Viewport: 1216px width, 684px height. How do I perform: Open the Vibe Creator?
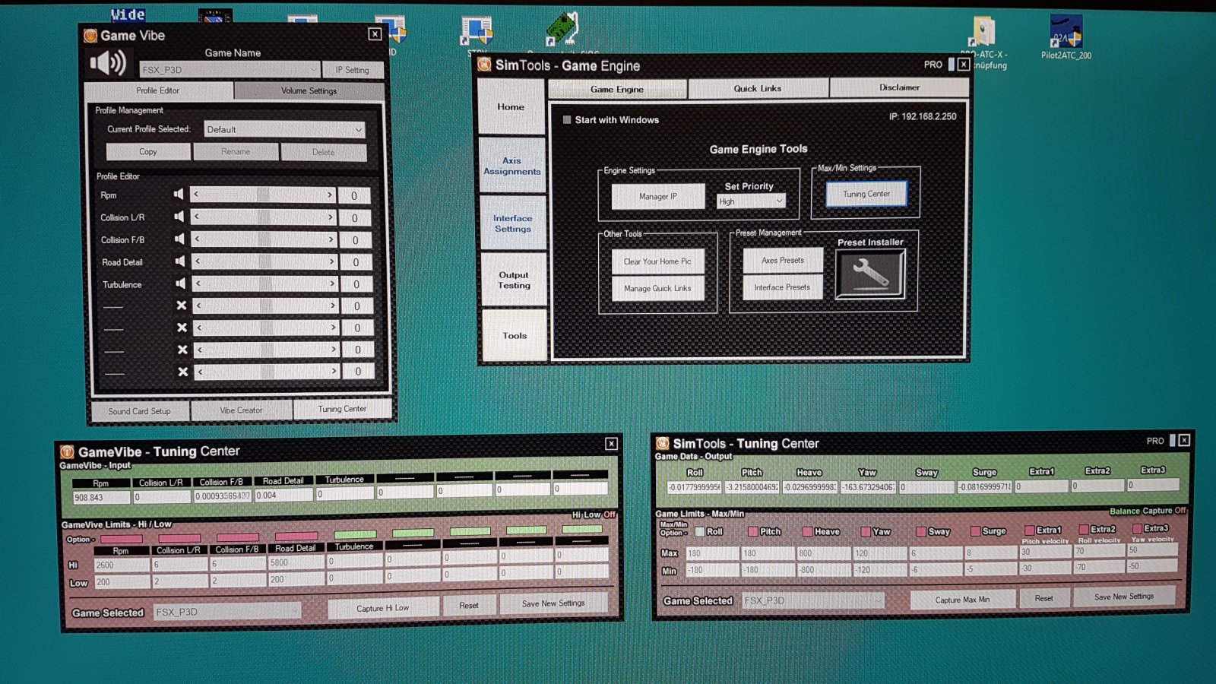(241, 410)
